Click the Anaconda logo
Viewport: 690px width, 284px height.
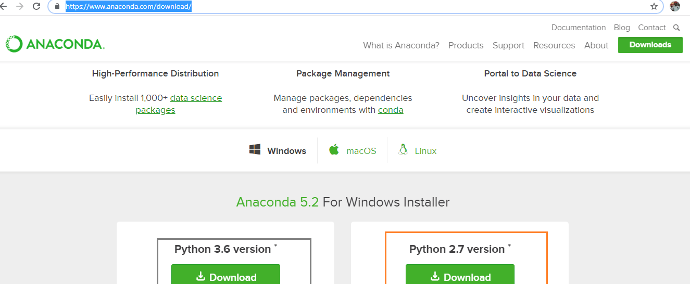click(55, 44)
